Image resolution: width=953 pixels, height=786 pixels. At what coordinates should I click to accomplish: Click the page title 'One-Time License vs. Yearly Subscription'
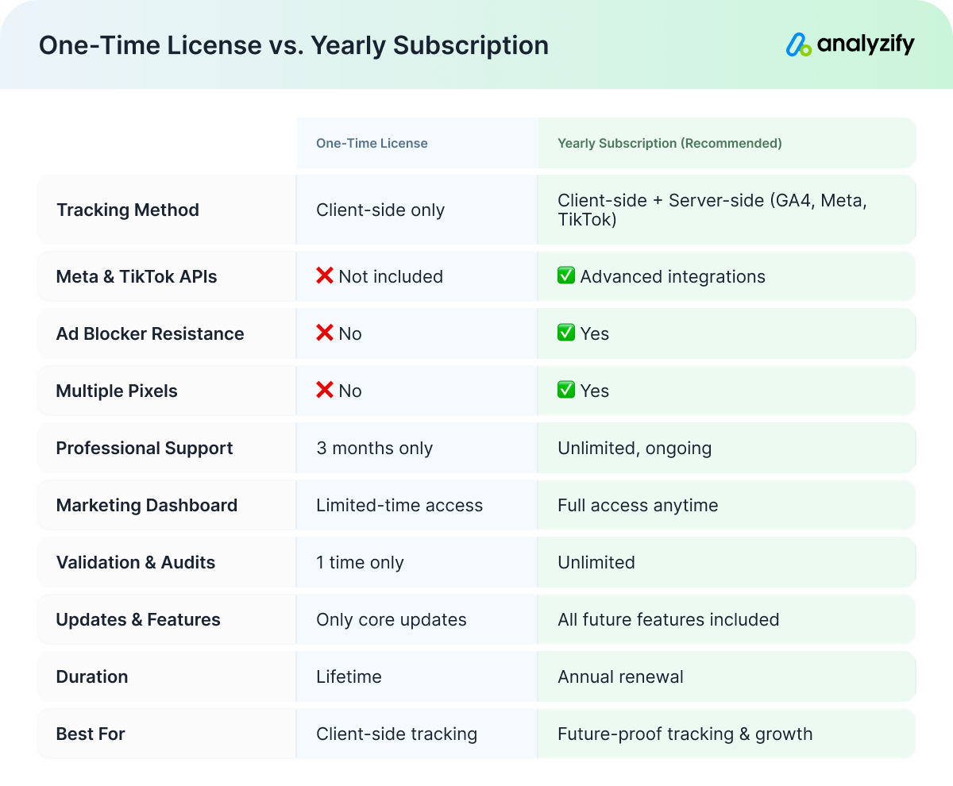[294, 45]
